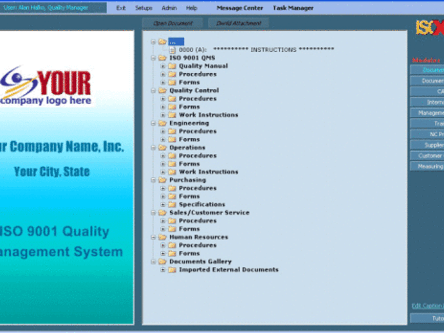Open the NC Pr module button
Image resolution: width=444 pixels, height=333 pixels.
427,134
